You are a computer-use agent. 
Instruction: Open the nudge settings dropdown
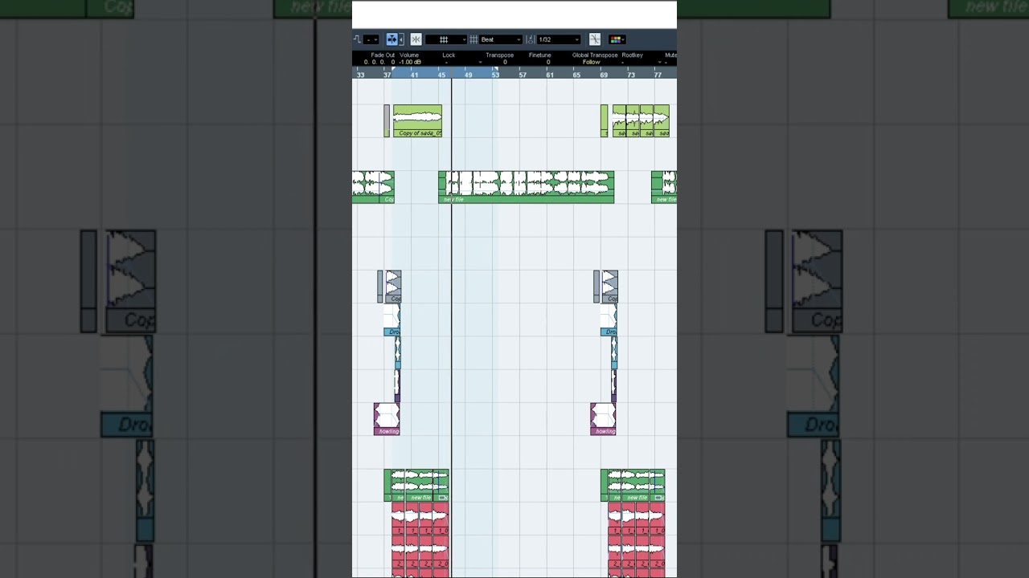click(371, 39)
